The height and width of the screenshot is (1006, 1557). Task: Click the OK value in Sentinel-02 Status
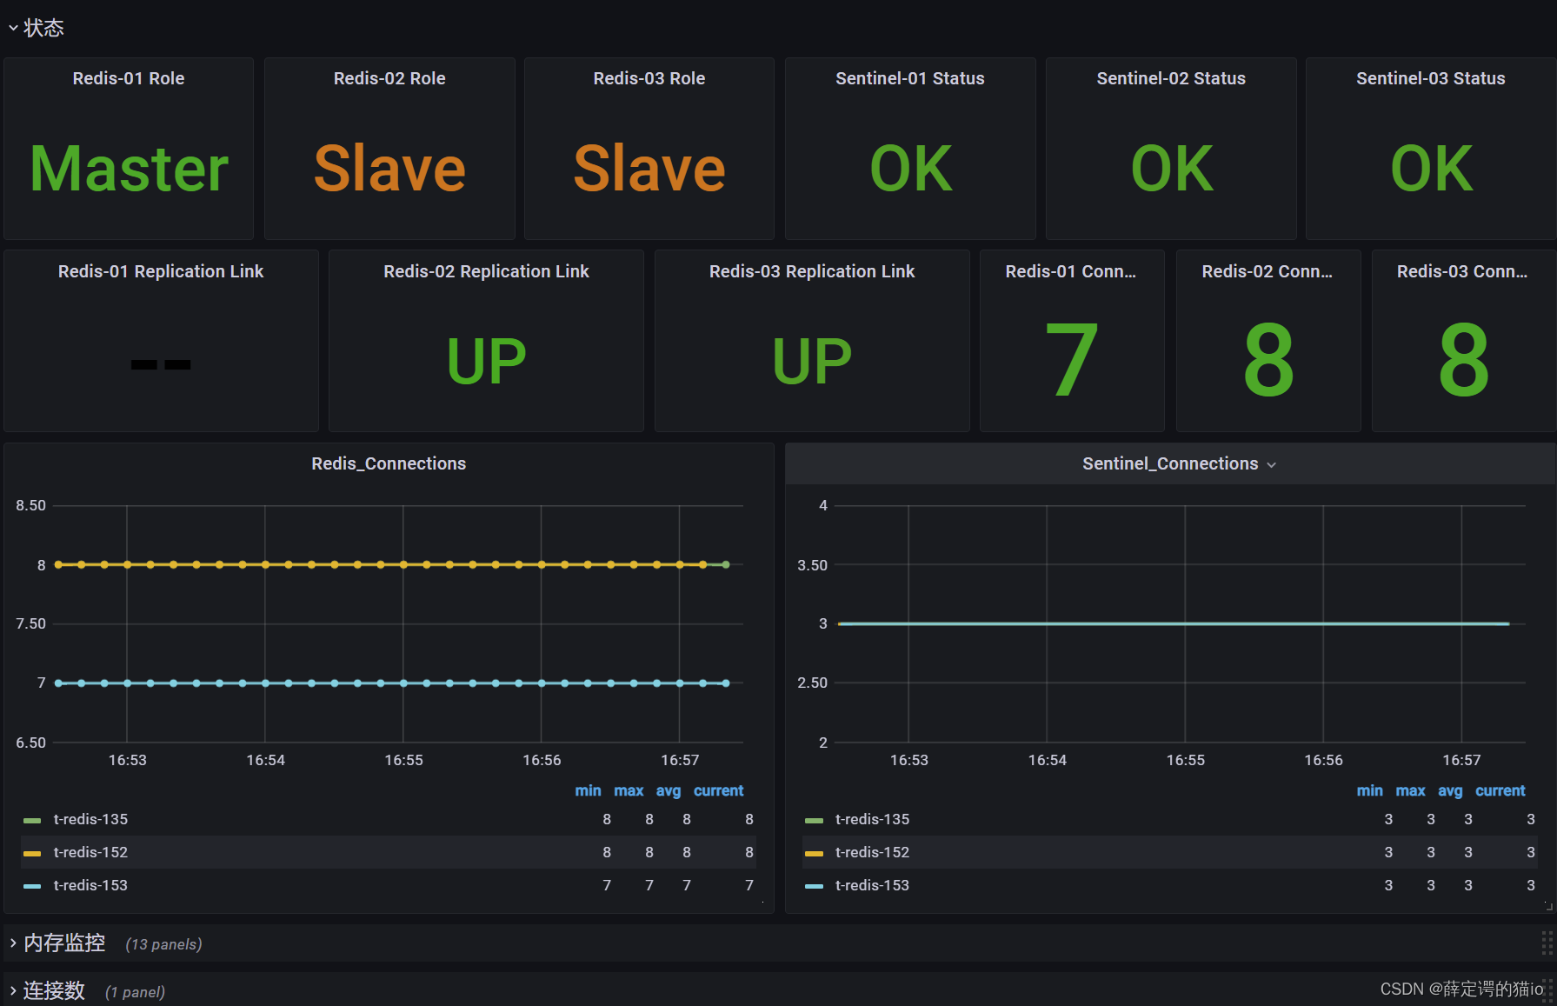tap(1172, 169)
